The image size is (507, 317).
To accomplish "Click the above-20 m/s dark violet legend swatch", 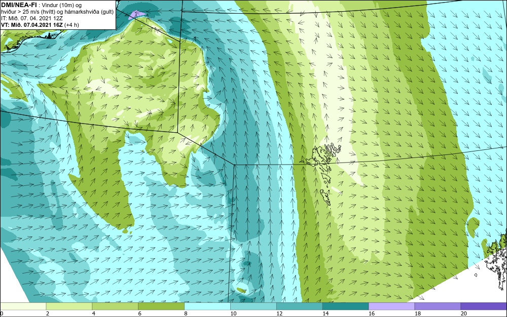I will point(484,306).
